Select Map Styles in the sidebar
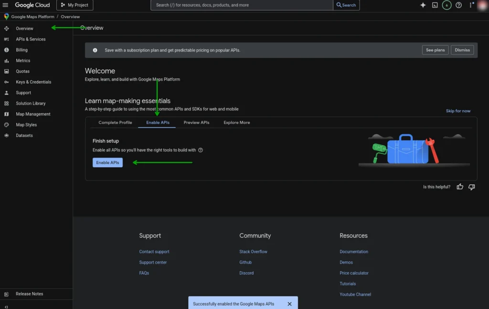Viewport: 489px width, 309px height. pyautogui.click(x=26, y=125)
